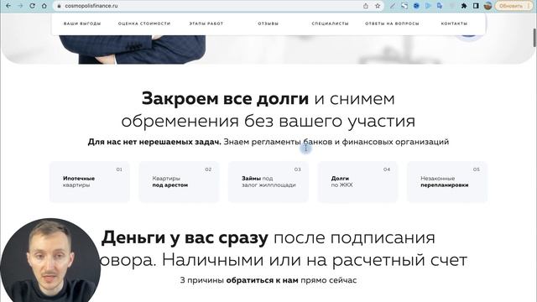This screenshot has width=537, height=302.
Task: Bookmark the page with the star icon
Action: click(378, 6)
